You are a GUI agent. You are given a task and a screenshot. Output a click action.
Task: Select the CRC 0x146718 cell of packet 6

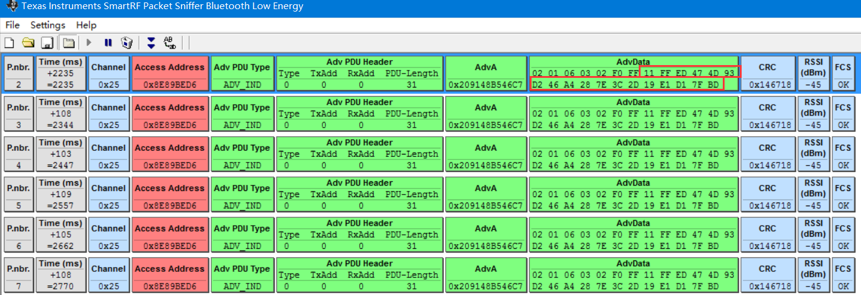[768, 235]
